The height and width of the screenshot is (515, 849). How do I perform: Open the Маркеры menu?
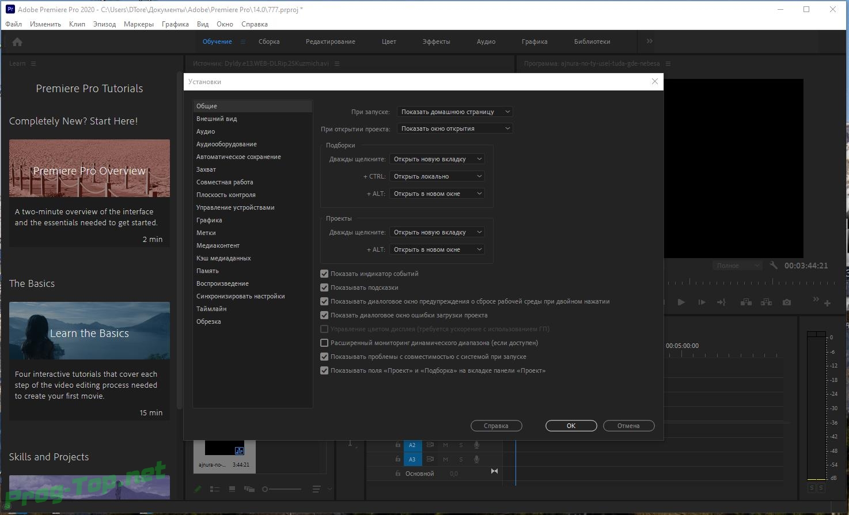(x=139, y=24)
